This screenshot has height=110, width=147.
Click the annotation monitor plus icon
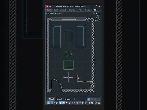(x=83, y=103)
